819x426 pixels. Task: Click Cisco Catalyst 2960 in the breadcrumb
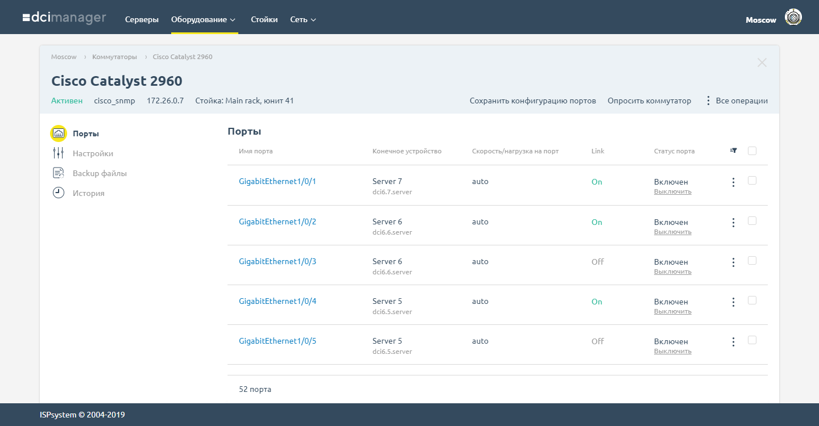click(x=183, y=57)
